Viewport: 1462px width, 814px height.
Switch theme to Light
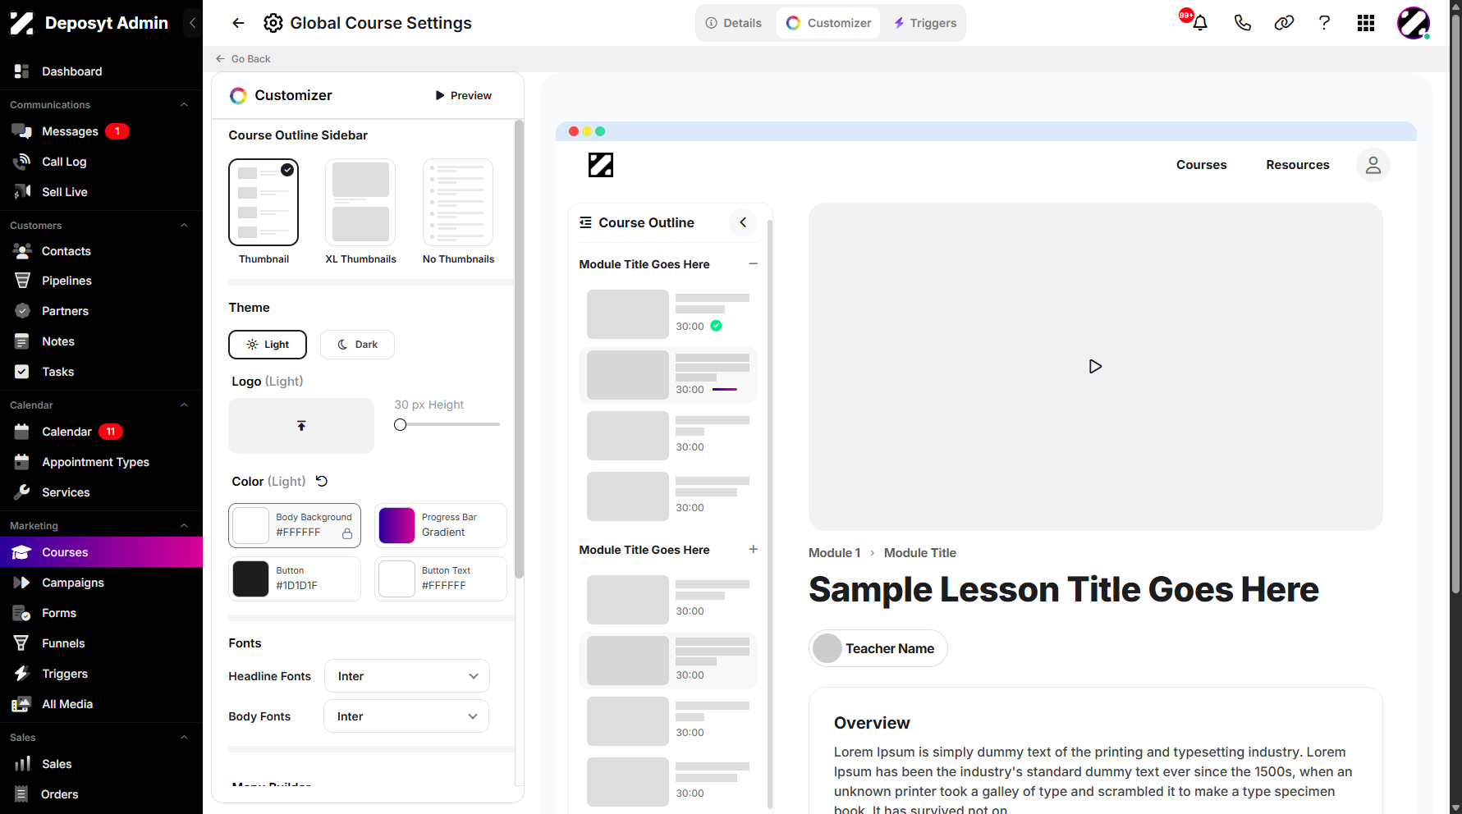(268, 345)
